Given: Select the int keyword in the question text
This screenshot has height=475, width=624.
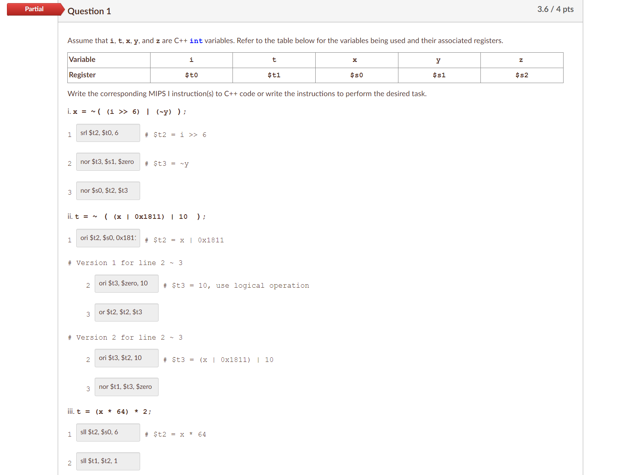Looking at the screenshot, I should point(196,40).
